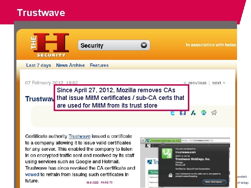This screenshot has height=188, width=251.
Task: Click the green verified identity icon
Action: pos(167,154)
